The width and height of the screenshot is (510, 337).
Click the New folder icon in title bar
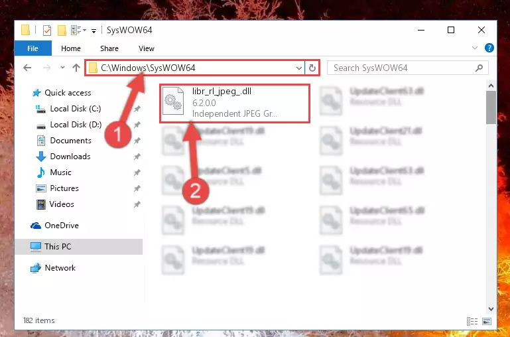(x=62, y=31)
